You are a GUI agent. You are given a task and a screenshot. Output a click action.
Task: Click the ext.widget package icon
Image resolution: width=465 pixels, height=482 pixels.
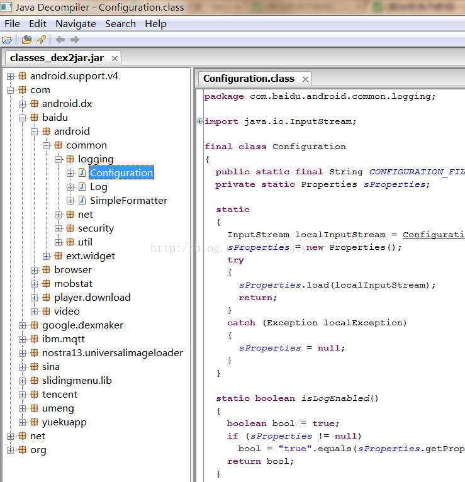click(59, 255)
